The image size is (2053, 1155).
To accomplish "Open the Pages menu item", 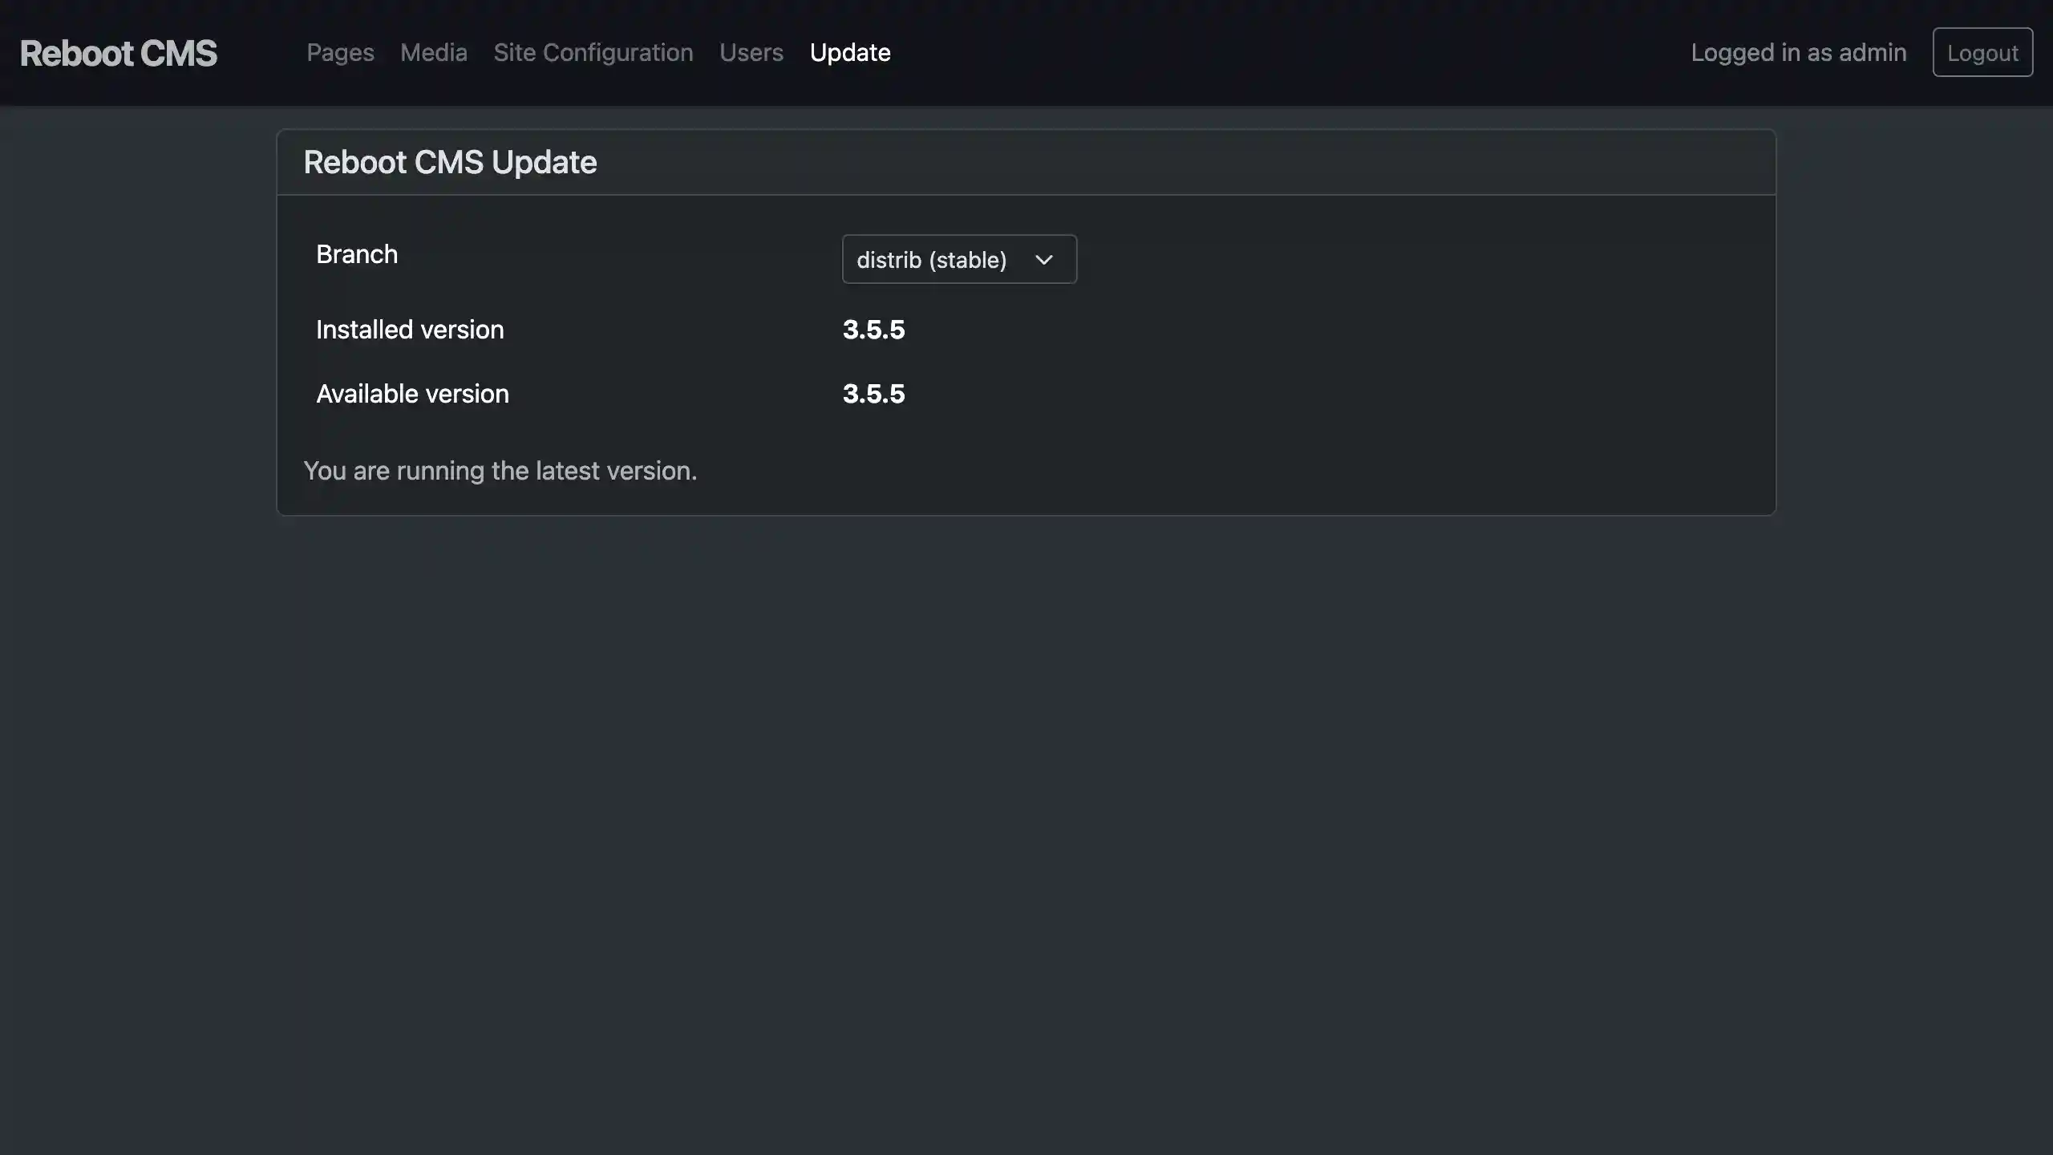I will coord(340,53).
